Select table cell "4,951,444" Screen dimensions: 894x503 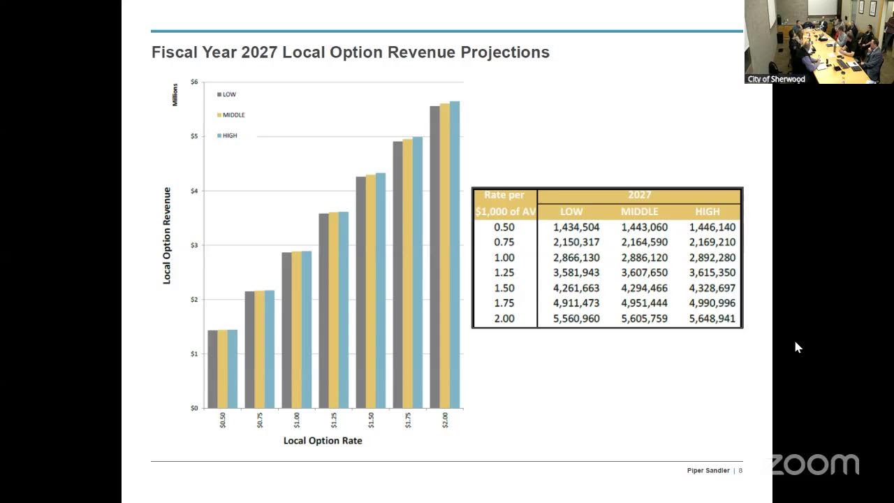(644, 303)
